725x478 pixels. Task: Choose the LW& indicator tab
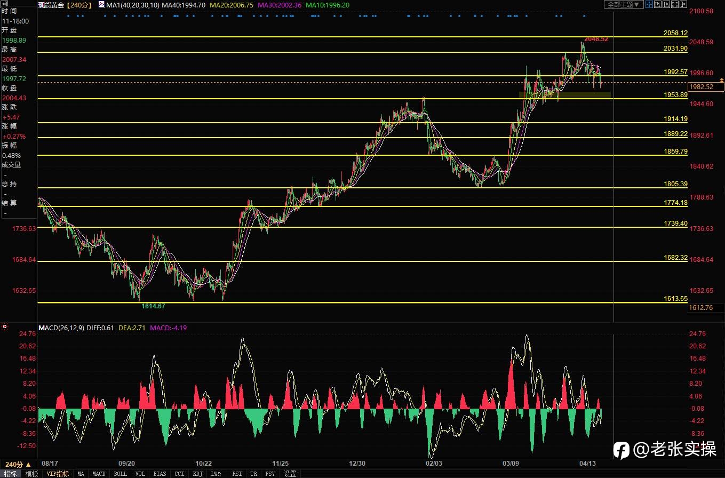(x=216, y=474)
